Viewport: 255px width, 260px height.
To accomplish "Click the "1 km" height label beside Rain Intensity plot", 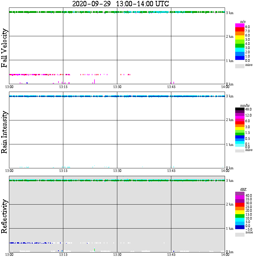I will 229,145.
